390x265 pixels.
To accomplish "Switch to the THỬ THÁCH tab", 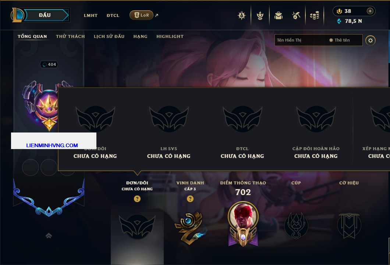I will (x=70, y=36).
